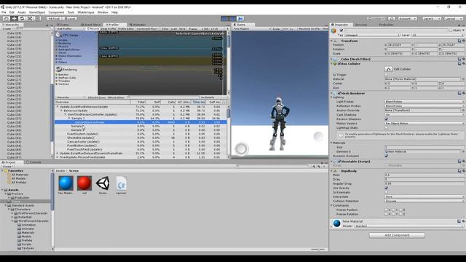Enable the Is Kinematic checkbox
This screenshot has height=262, width=466.
click(387, 192)
